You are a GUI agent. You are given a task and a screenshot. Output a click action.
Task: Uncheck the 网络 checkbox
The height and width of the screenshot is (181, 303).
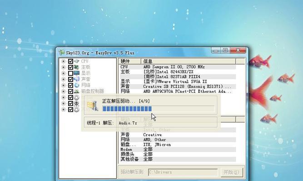tap(70, 85)
